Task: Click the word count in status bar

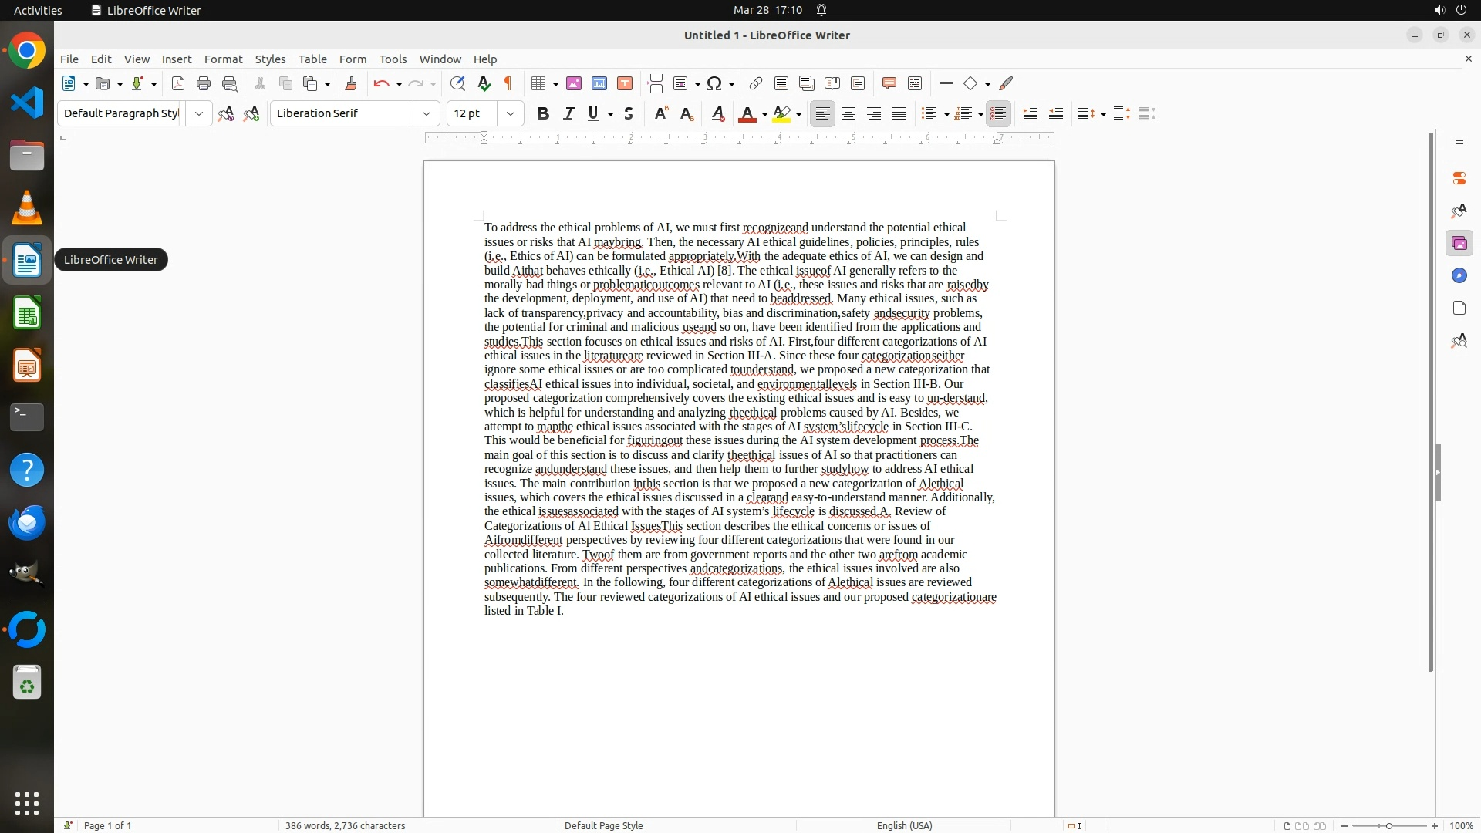Action: [345, 825]
